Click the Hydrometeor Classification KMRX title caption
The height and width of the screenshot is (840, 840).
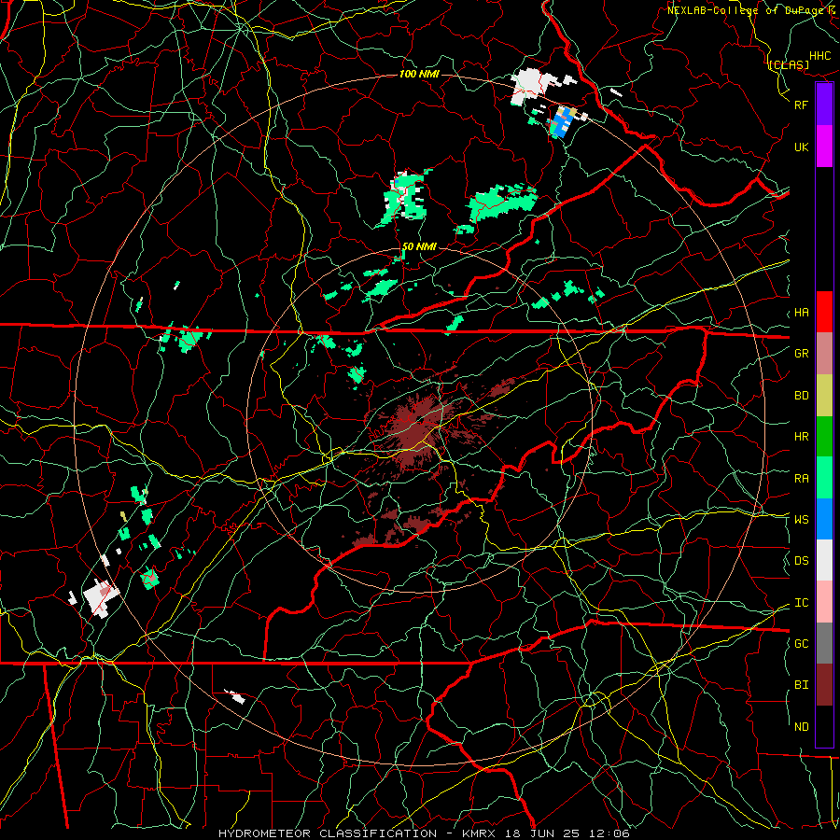click(424, 833)
